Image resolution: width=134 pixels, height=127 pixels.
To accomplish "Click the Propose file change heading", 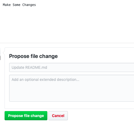I will coord(33,56).
